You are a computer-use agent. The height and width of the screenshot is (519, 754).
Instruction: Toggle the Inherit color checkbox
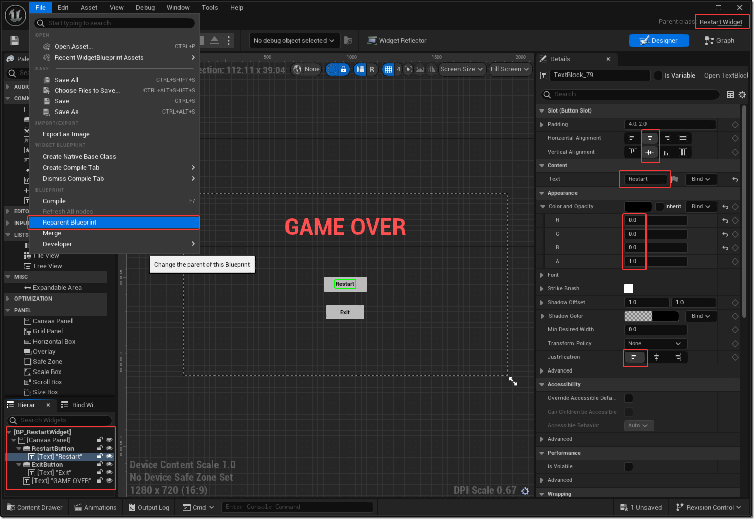(x=660, y=207)
